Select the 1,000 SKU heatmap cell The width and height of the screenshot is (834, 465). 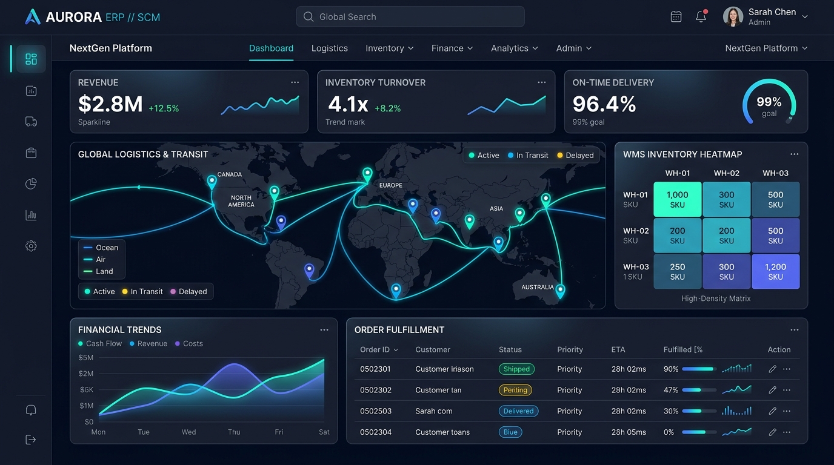(677, 199)
